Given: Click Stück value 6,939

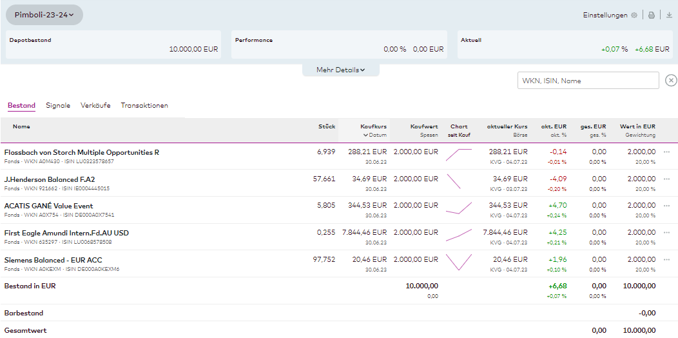Looking at the screenshot, I should pyautogui.click(x=326, y=152).
